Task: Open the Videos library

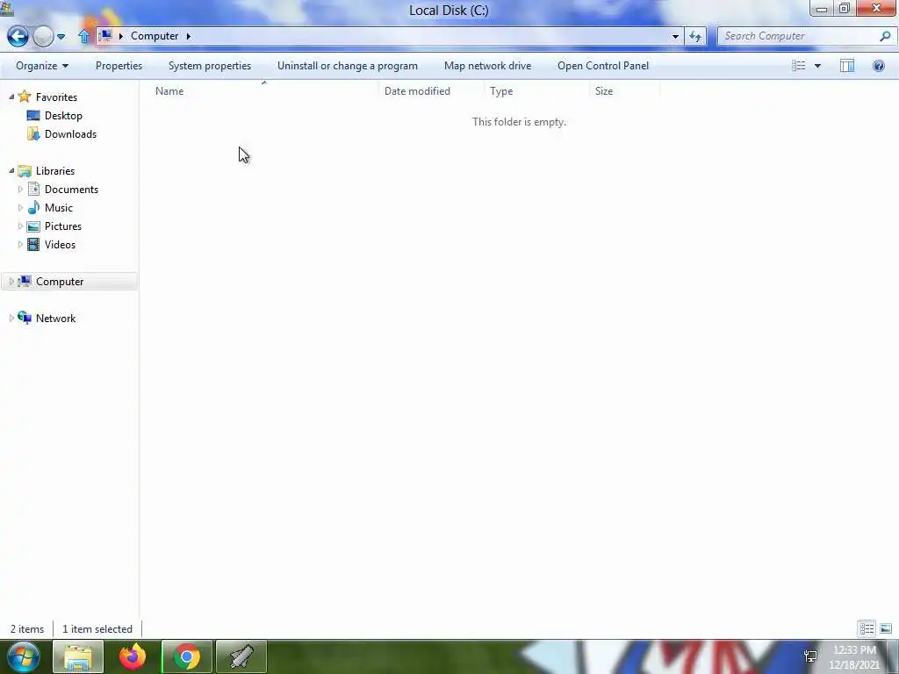Action: pos(60,245)
